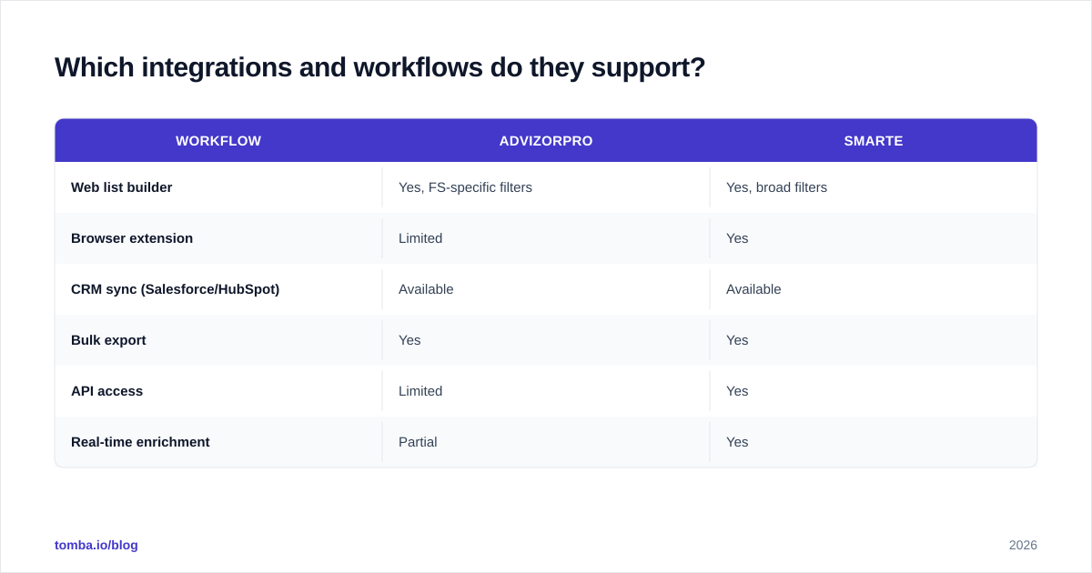The height and width of the screenshot is (573, 1092).
Task: Click the 2026 year label in the footer
Action: pos(1023,545)
